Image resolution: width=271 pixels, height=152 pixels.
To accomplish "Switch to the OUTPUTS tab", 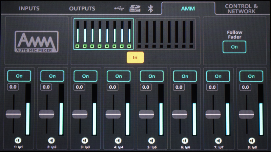I will point(82,8).
